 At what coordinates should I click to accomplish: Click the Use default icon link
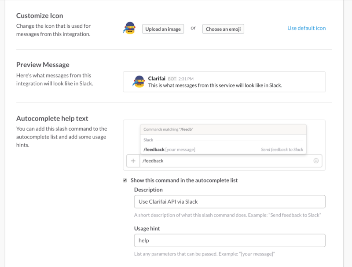(x=306, y=28)
